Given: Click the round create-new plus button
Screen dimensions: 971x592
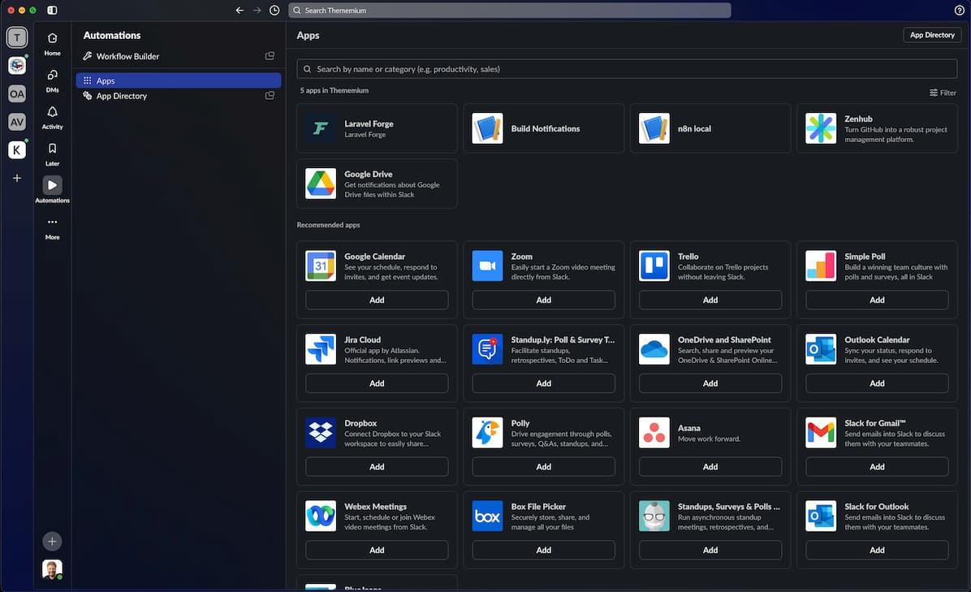Looking at the screenshot, I should [x=52, y=541].
